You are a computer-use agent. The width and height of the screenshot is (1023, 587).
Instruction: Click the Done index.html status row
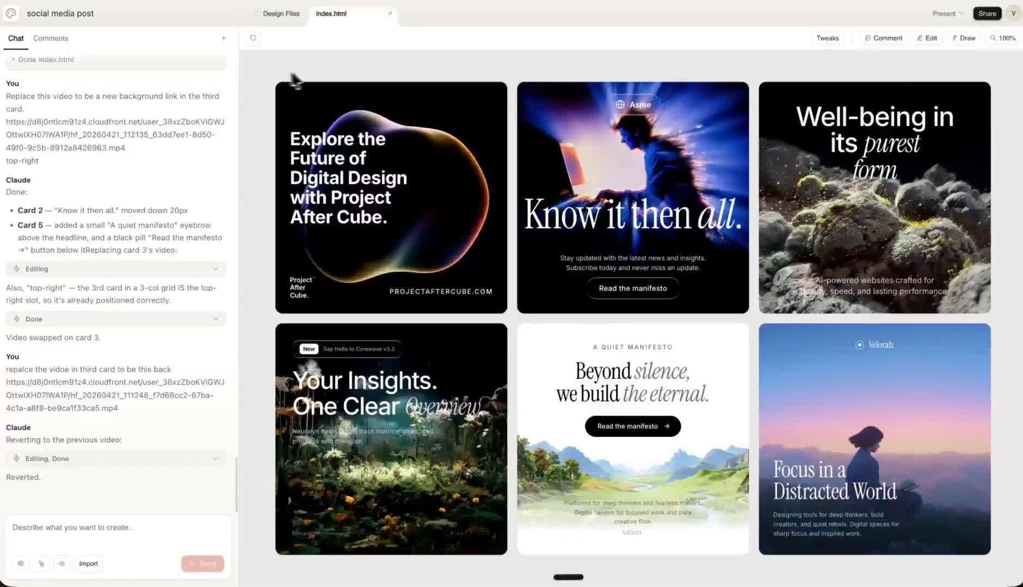click(116, 61)
